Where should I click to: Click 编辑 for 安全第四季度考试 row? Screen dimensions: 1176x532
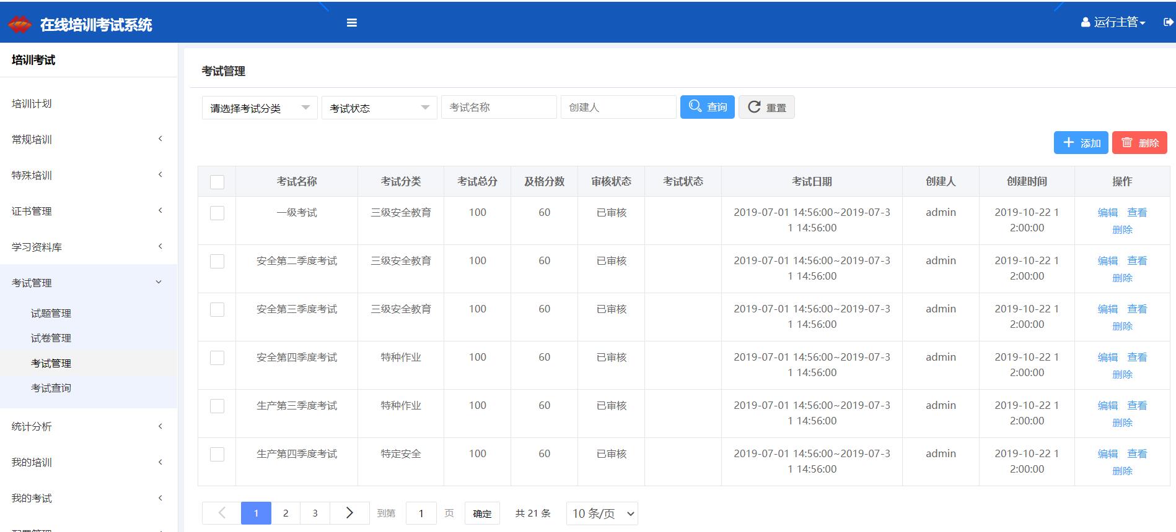click(1108, 358)
